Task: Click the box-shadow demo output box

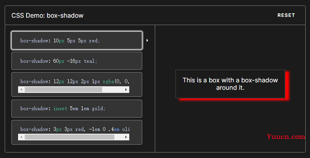Action: pos(230,84)
